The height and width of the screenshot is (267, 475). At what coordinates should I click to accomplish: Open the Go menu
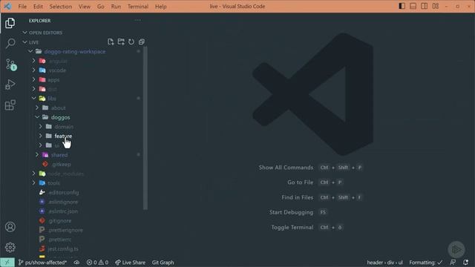tap(101, 7)
